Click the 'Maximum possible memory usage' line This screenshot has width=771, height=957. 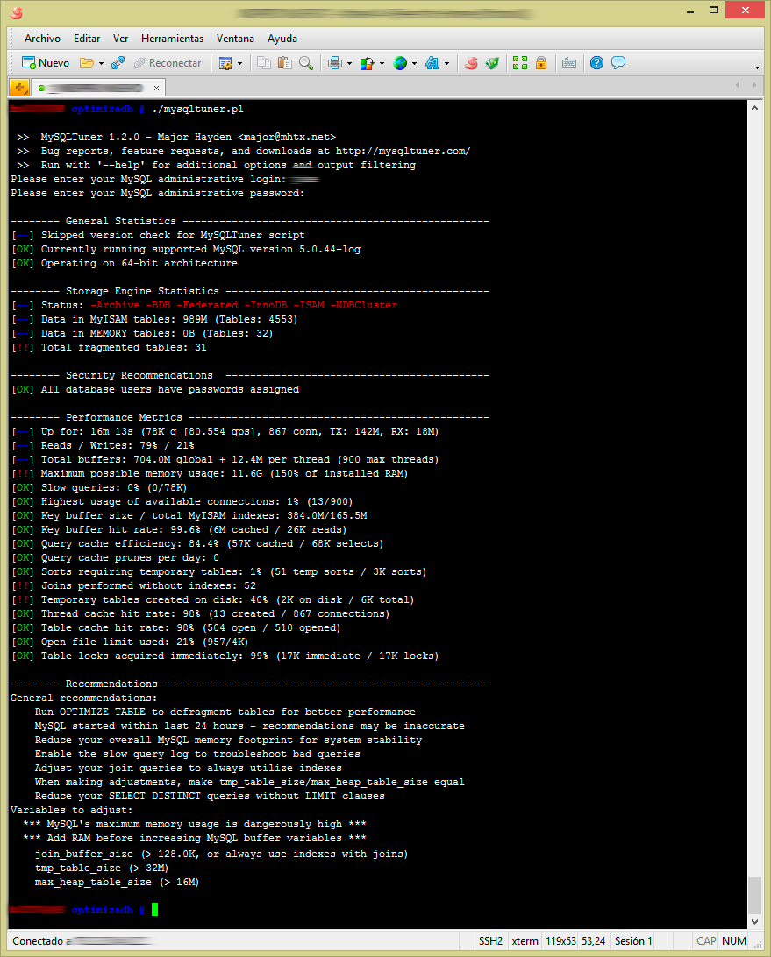(x=209, y=473)
